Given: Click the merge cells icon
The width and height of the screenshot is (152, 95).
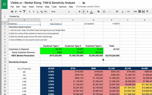Looking at the screenshot, I should coord(109,12).
